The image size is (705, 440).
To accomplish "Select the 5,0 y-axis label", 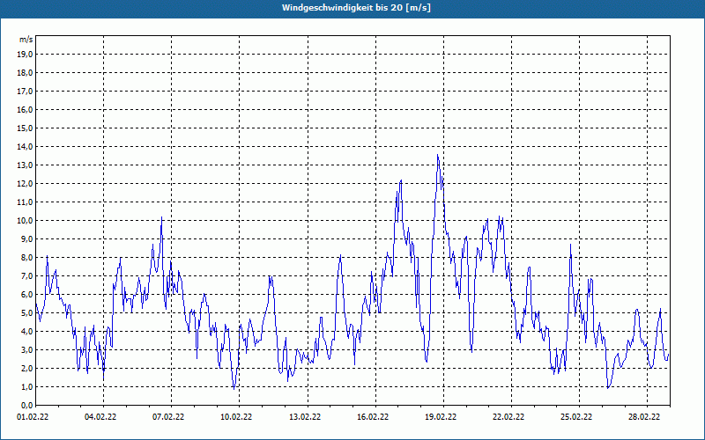I will tap(26, 313).
